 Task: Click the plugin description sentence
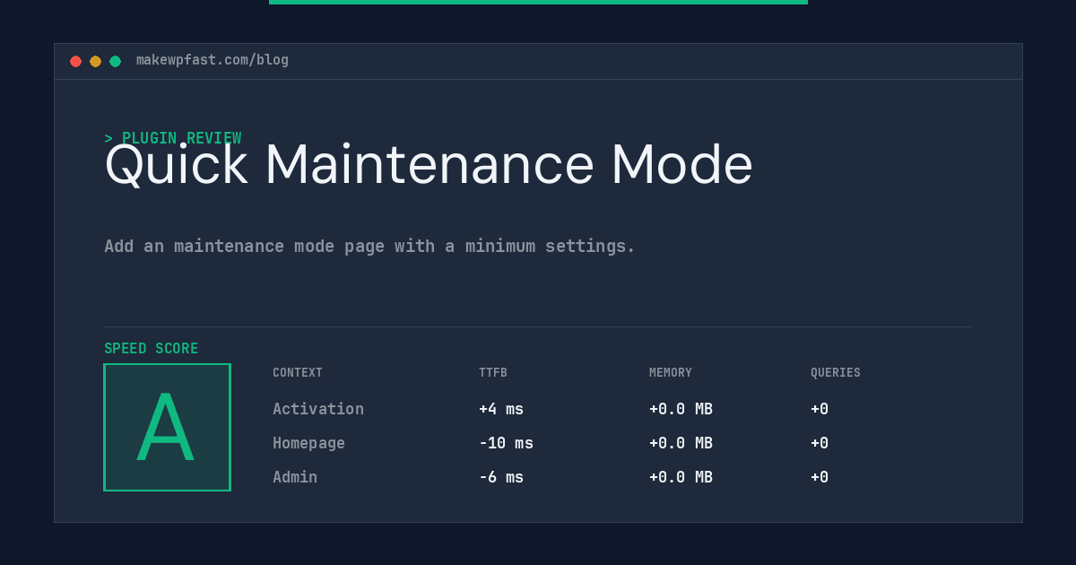pos(369,246)
